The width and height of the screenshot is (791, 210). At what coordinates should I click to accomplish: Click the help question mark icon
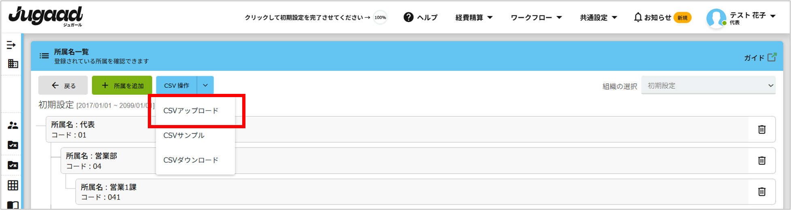tap(409, 17)
